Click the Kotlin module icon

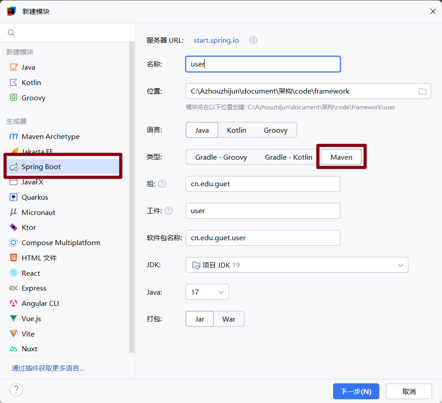(x=14, y=82)
